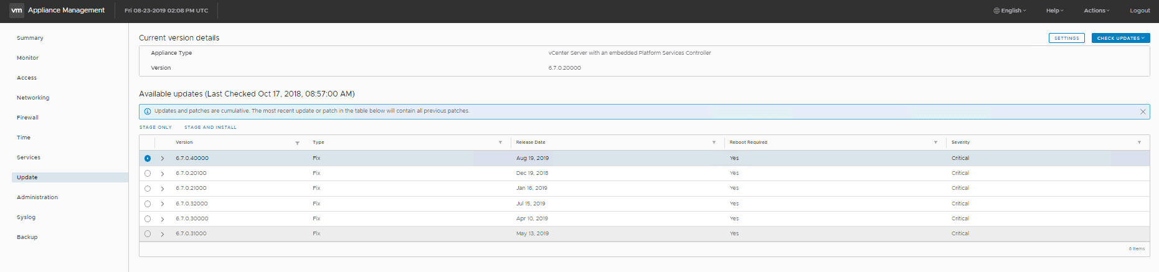Click the VMware vm logo icon

17,10
